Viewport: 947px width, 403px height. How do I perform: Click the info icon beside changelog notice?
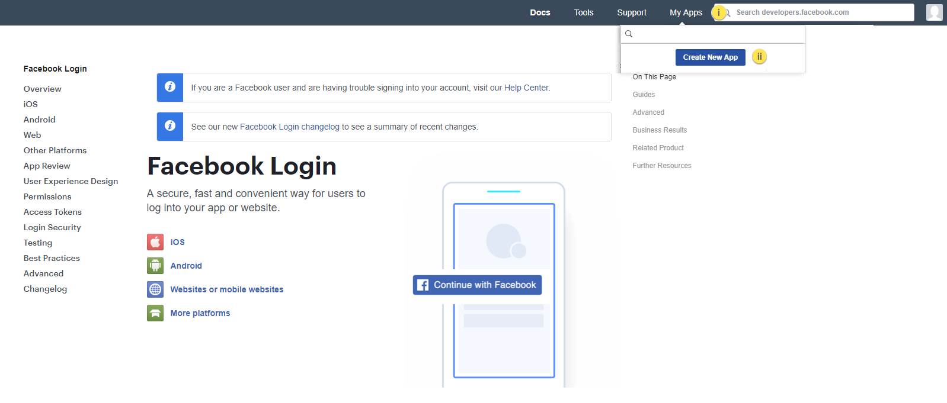[170, 126]
